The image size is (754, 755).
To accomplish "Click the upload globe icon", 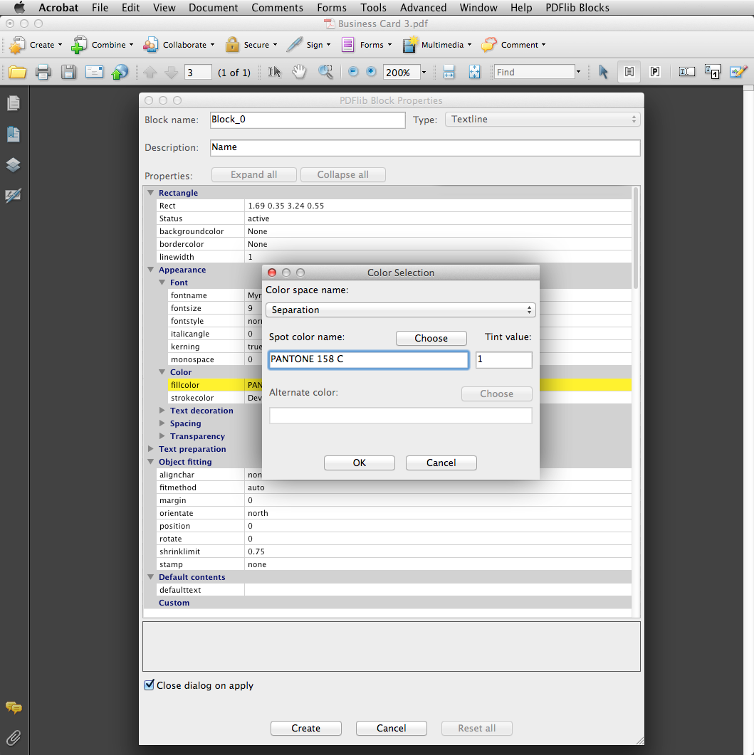I will (120, 72).
